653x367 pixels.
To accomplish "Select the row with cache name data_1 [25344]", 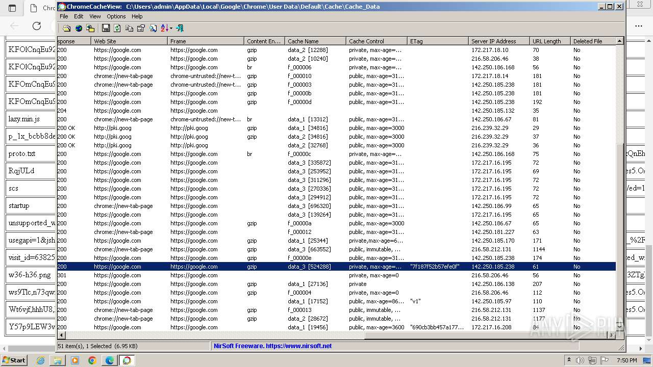I will pos(336,241).
